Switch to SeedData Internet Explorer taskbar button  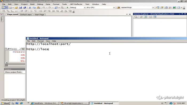(x=45, y=103)
